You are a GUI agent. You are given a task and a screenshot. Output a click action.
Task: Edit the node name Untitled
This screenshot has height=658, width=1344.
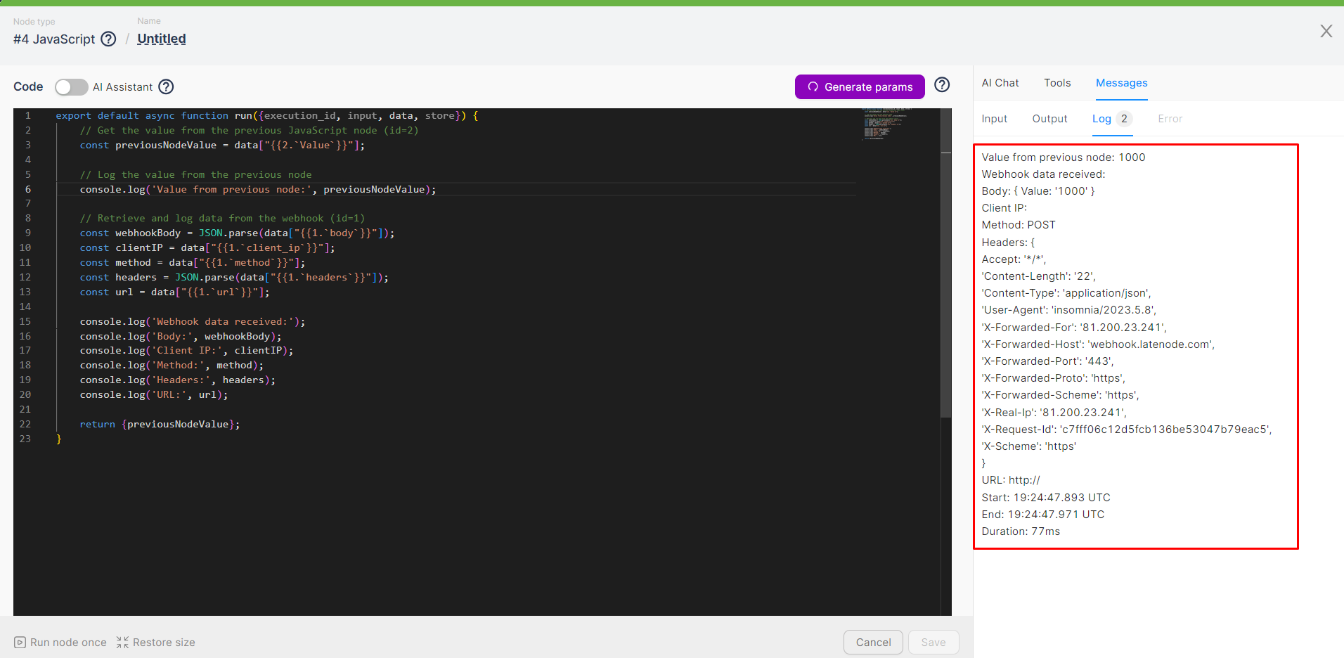[162, 39]
